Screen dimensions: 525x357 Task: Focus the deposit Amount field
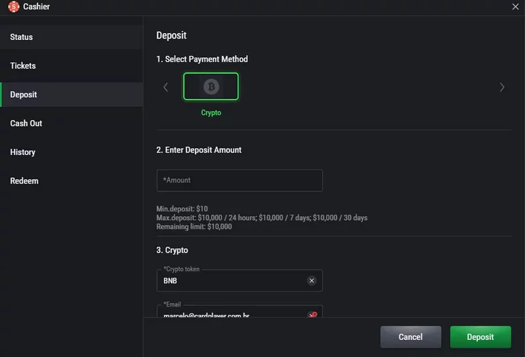point(240,180)
